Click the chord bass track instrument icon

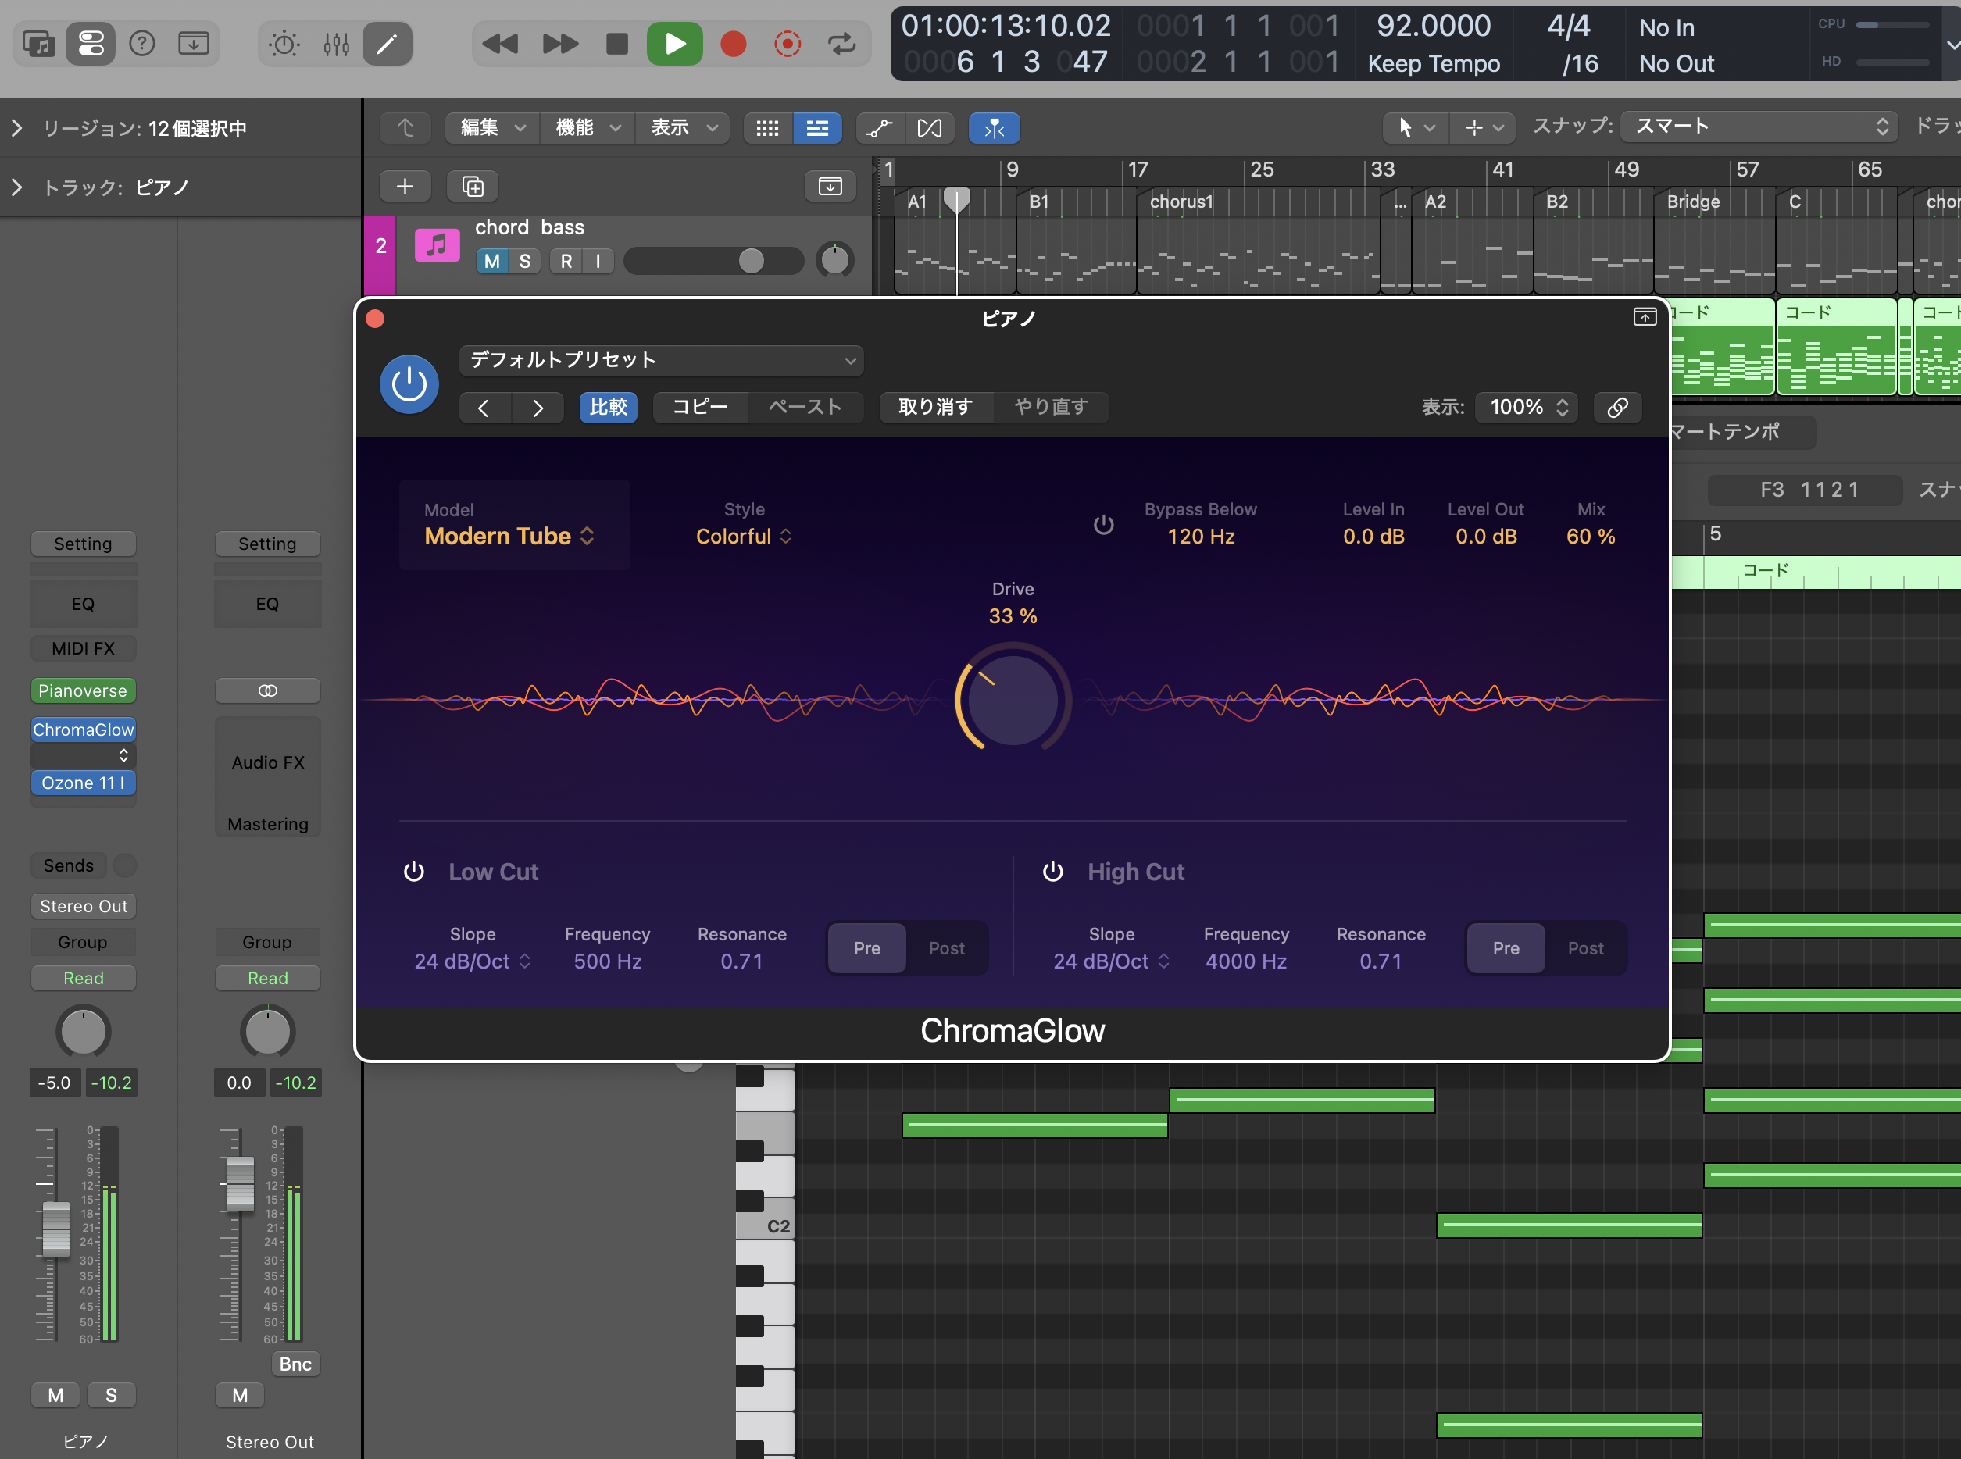click(x=438, y=245)
